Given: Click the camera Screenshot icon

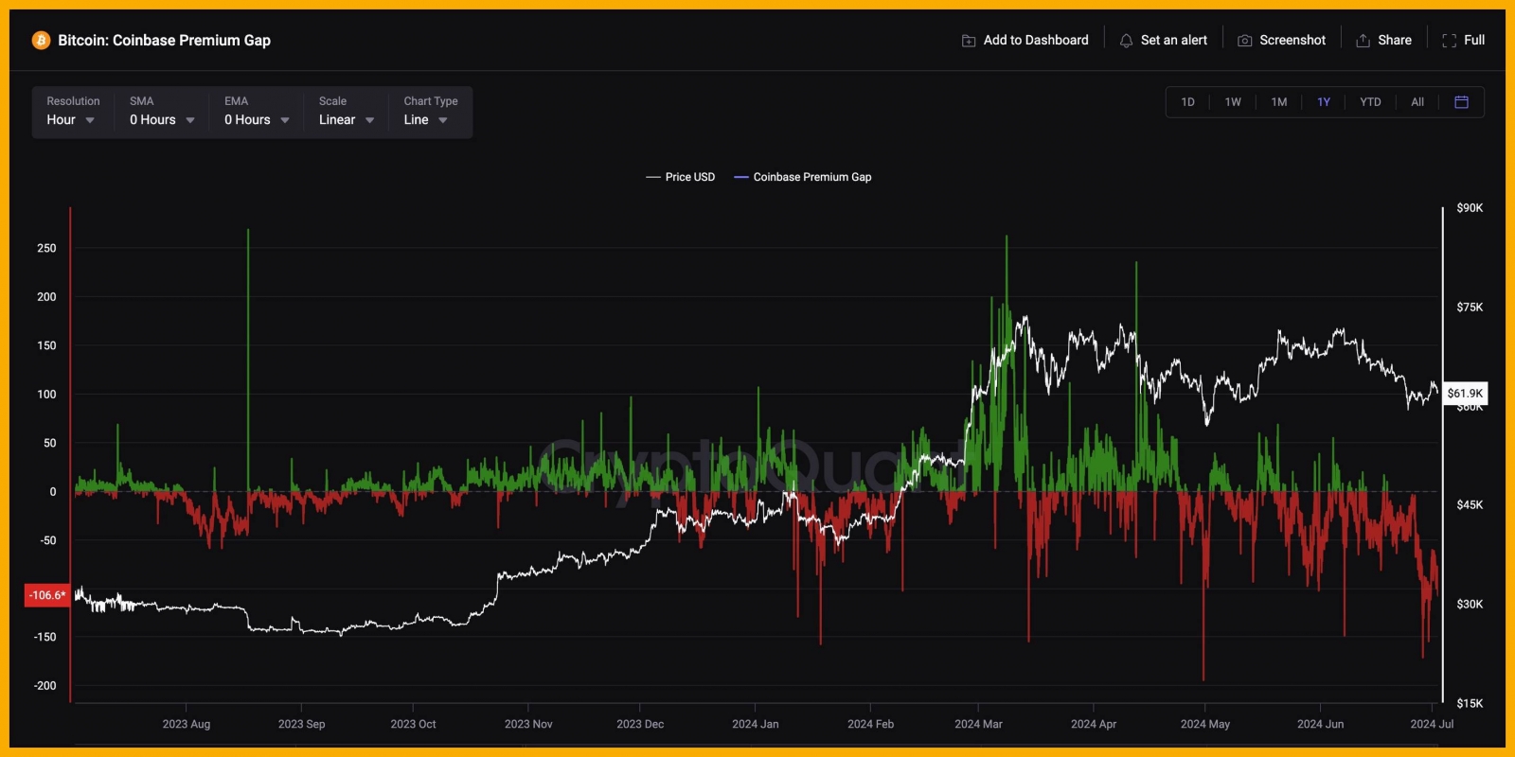Looking at the screenshot, I should tap(1245, 41).
